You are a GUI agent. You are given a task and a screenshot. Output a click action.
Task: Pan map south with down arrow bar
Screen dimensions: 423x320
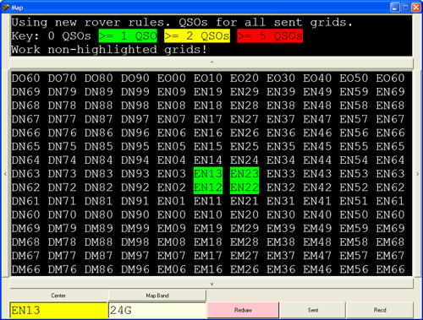211,284
